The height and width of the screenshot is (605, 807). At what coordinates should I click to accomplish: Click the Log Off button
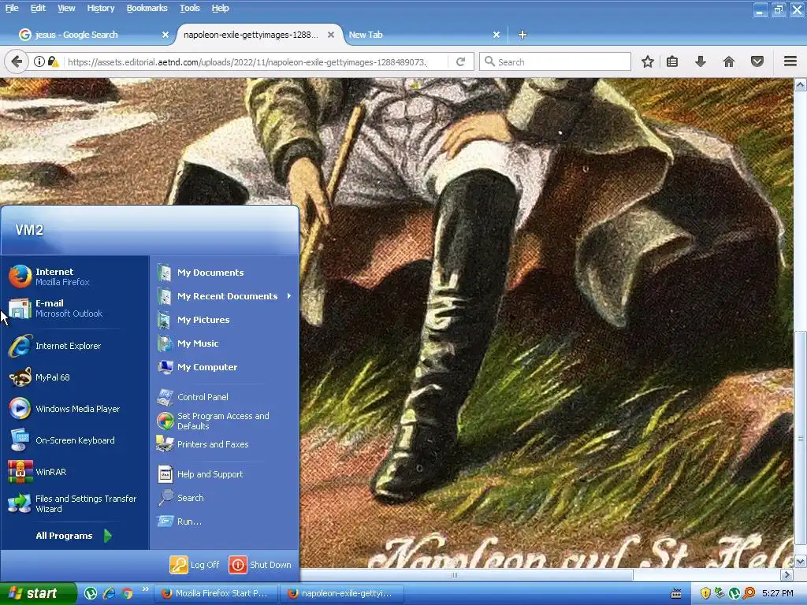pos(195,565)
